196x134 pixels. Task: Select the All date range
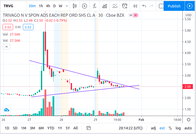click(x=76, y=128)
